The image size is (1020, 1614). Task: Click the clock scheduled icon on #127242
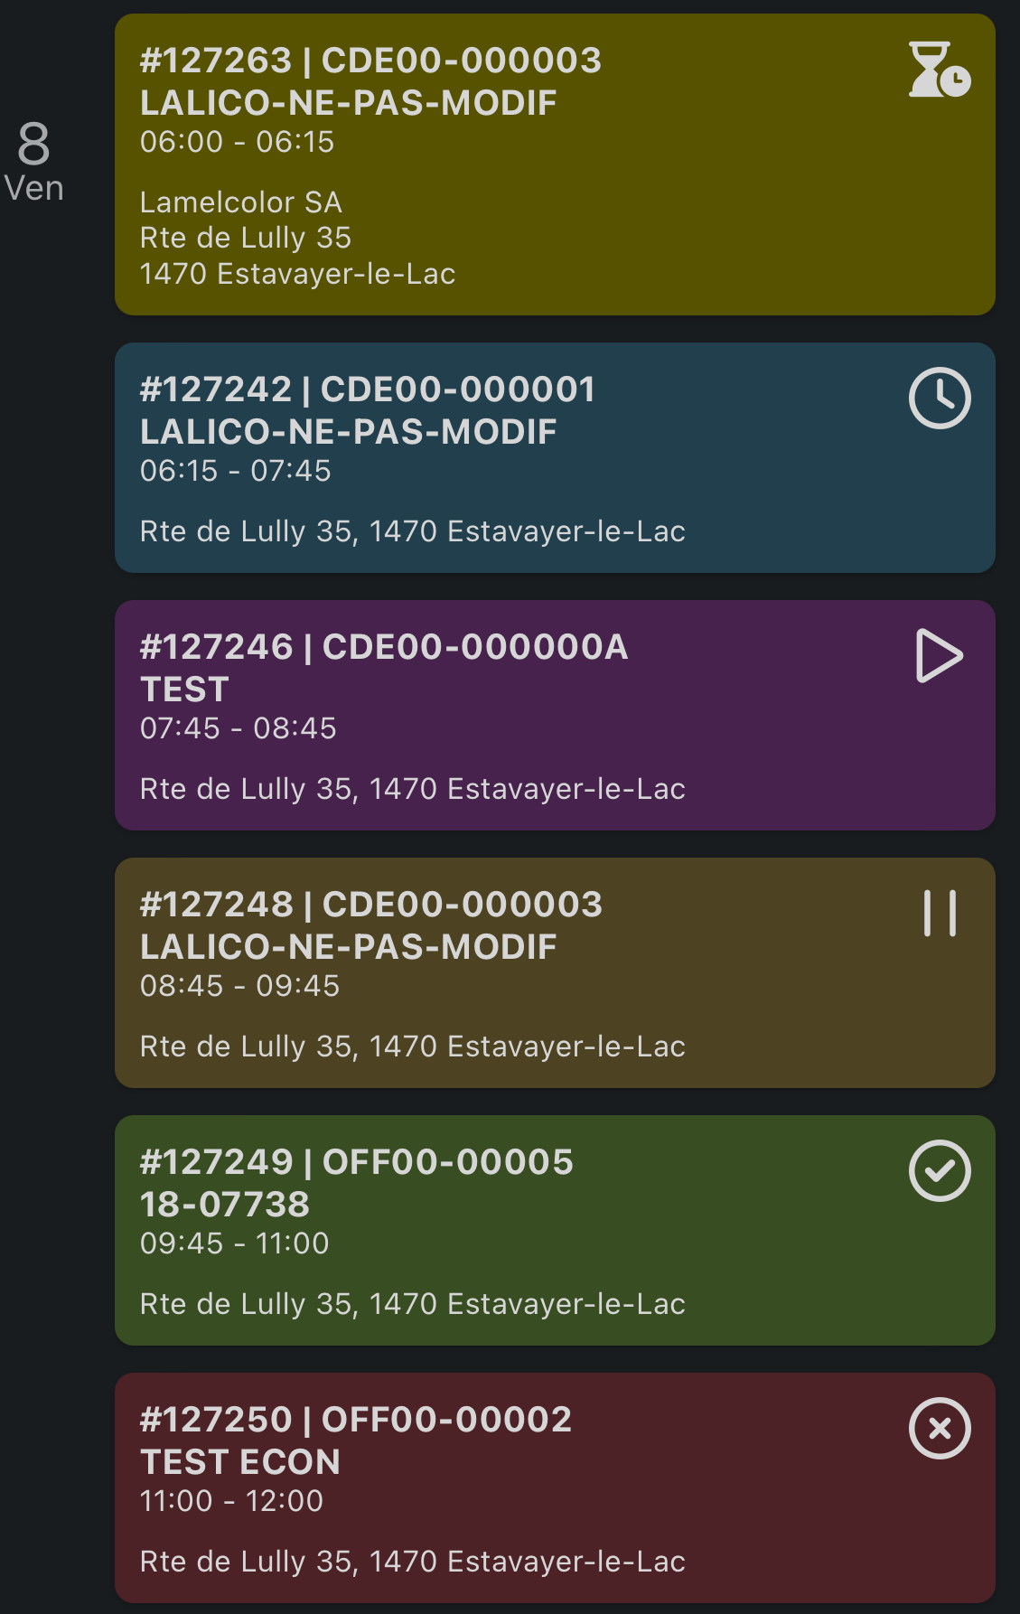click(x=940, y=398)
